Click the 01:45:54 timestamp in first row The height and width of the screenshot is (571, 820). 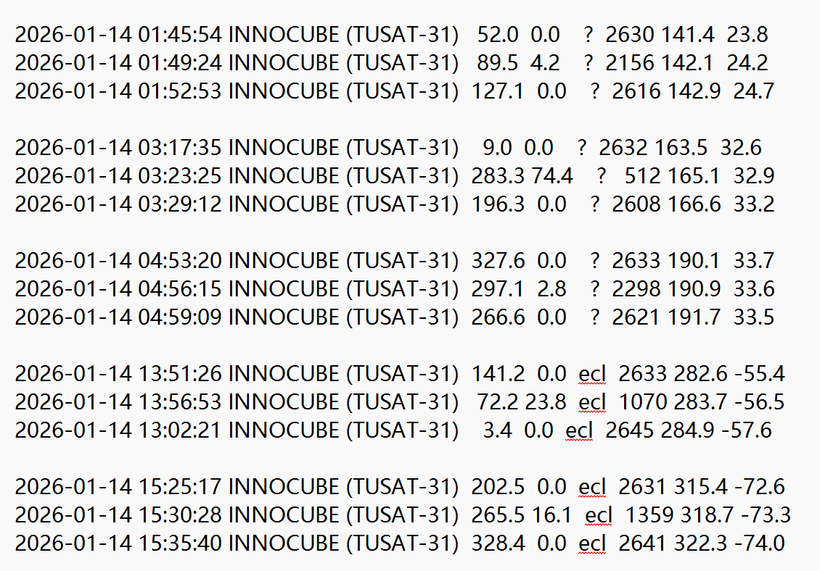pos(180,34)
